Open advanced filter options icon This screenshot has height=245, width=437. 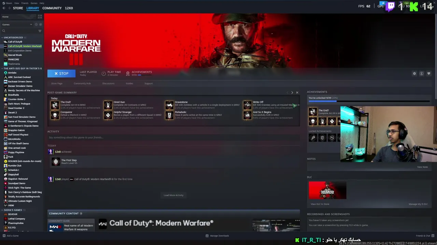pos(40,31)
